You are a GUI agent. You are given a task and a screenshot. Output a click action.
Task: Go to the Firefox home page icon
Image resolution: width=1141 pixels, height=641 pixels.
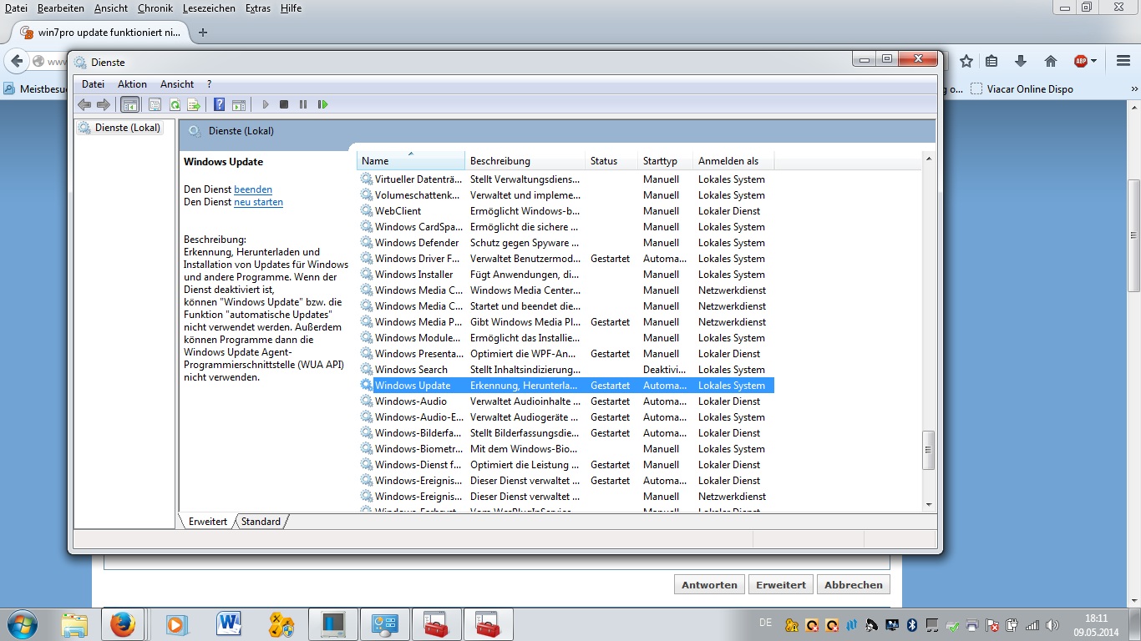(x=1051, y=61)
